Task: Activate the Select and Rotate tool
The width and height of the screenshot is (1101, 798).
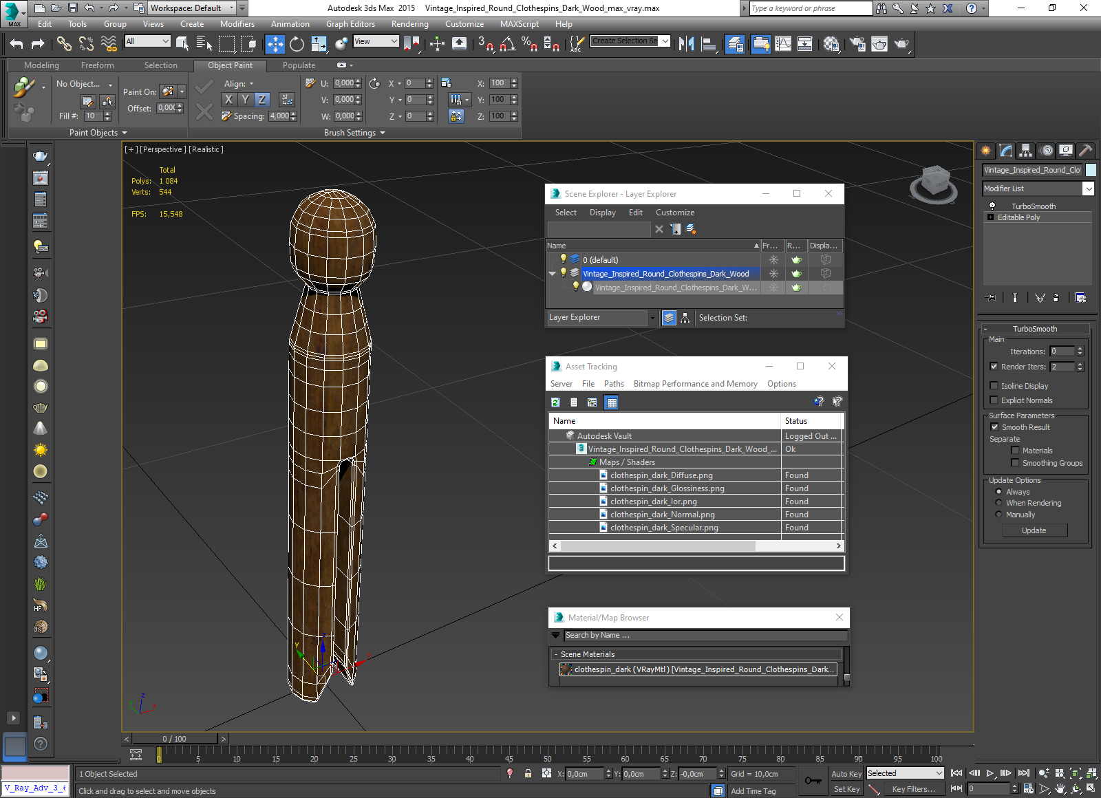Action: (297, 44)
